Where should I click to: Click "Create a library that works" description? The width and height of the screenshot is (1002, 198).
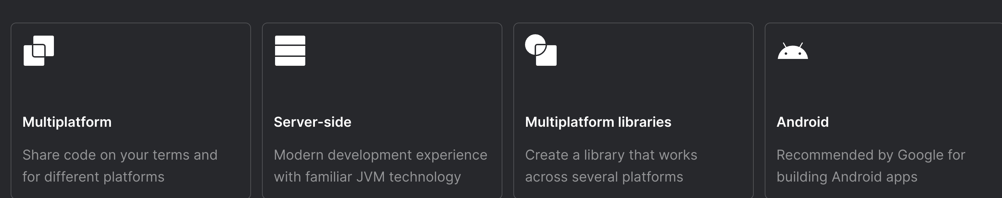click(611, 155)
